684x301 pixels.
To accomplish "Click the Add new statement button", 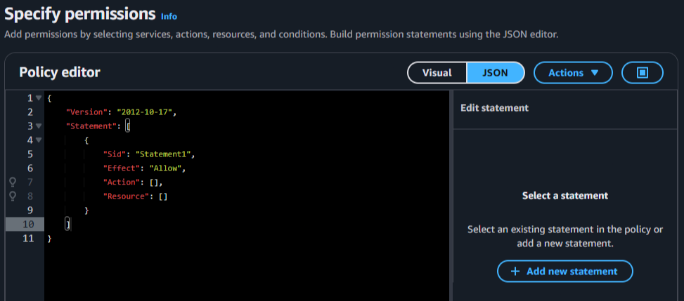I will pyautogui.click(x=565, y=272).
